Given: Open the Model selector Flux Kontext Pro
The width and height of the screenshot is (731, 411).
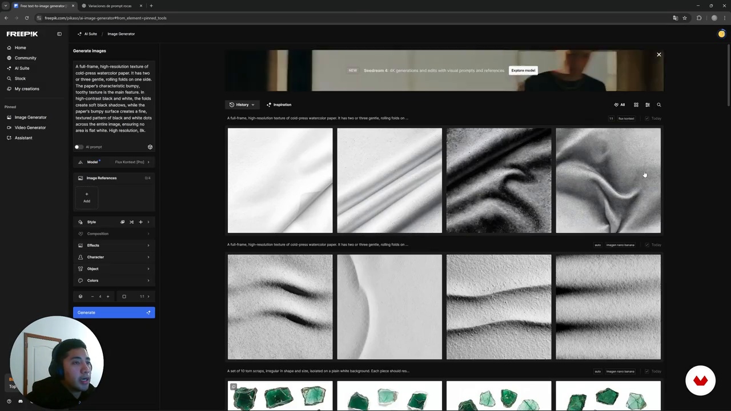Looking at the screenshot, I should point(114,162).
